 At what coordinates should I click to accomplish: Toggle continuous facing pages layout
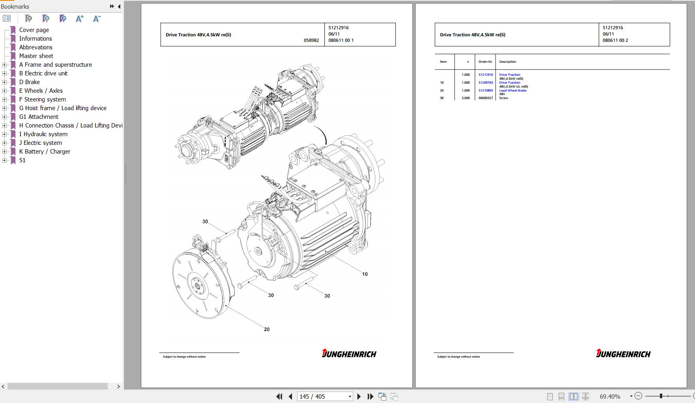[585, 396]
